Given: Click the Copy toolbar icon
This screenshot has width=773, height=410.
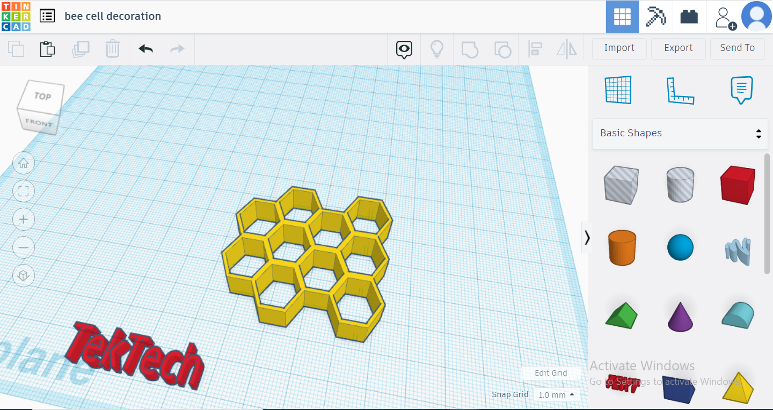Looking at the screenshot, I should tap(17, 49).
